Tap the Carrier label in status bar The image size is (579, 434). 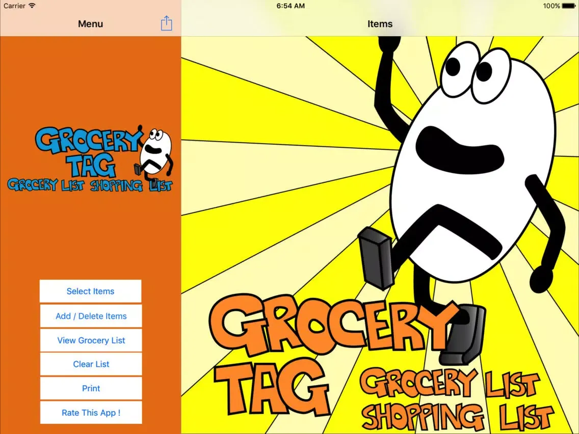click(14, 6)
